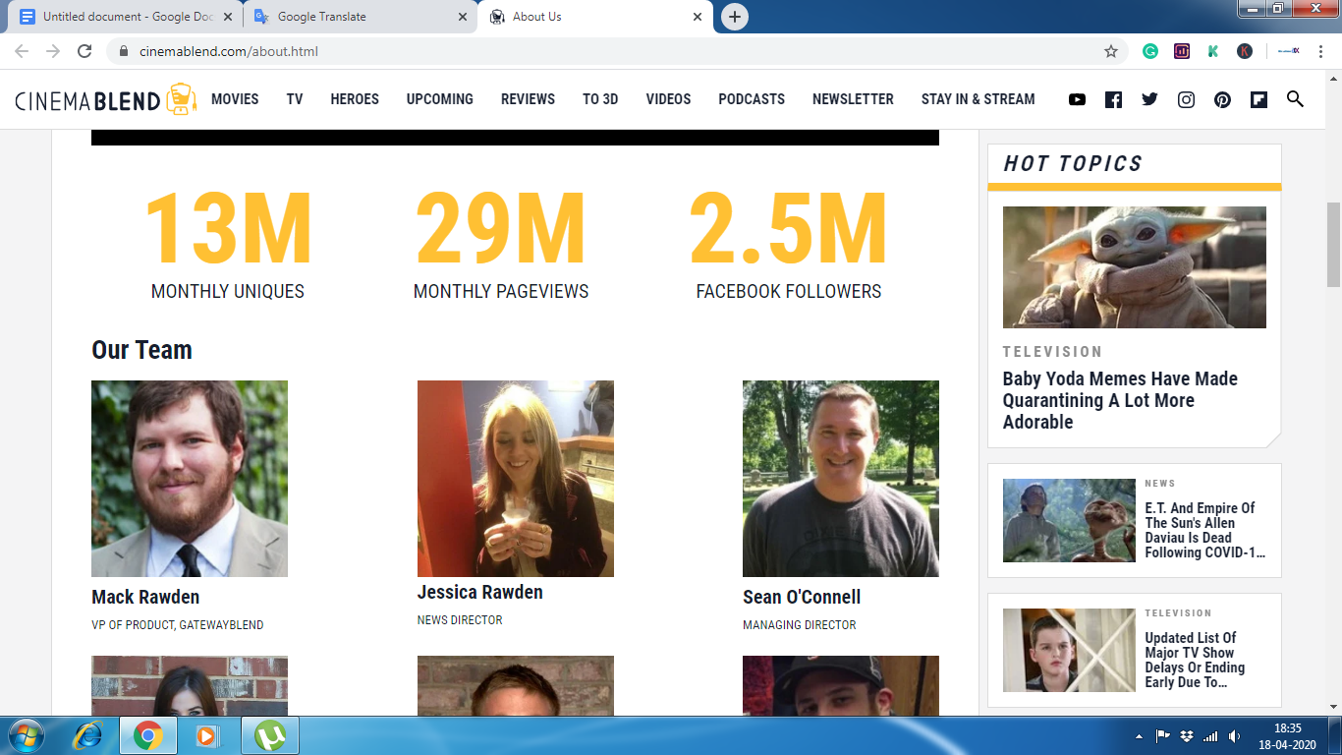Open the NEWSLETTER page
The width and height of the screenshot is (1342, 755).
(853, 99)
